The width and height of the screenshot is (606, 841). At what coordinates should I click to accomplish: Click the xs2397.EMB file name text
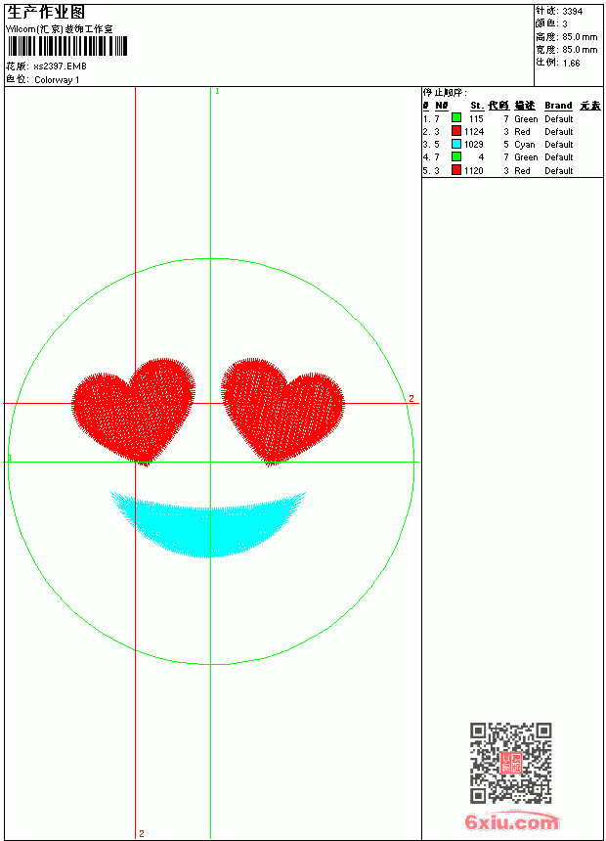[x=60, y=66]
